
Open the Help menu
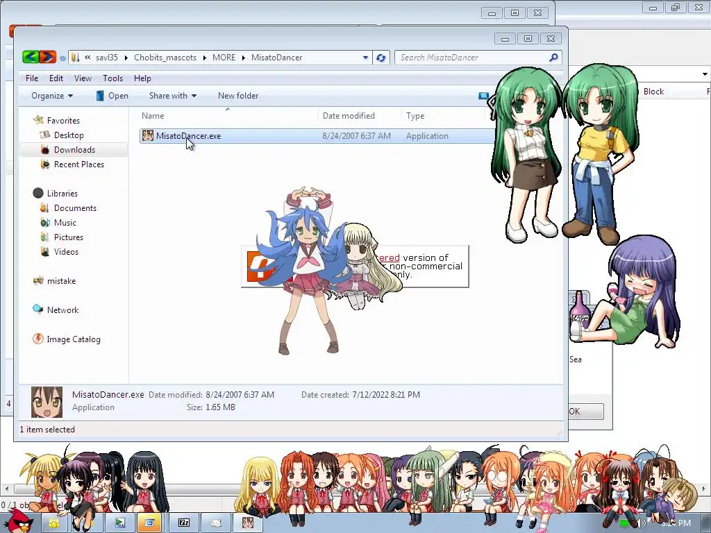point(142,78)
